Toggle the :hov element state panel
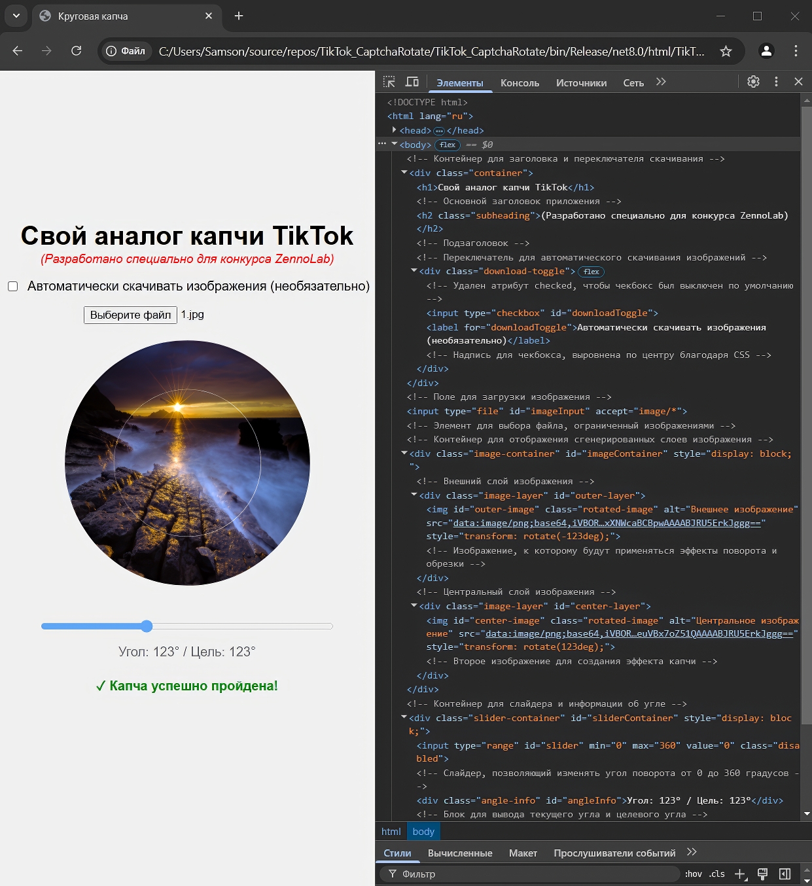This screenshot has height=886, width=812. coord(694,874)
